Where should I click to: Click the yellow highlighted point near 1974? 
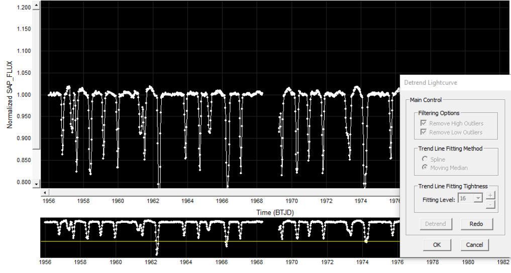[x=366, y=241]
